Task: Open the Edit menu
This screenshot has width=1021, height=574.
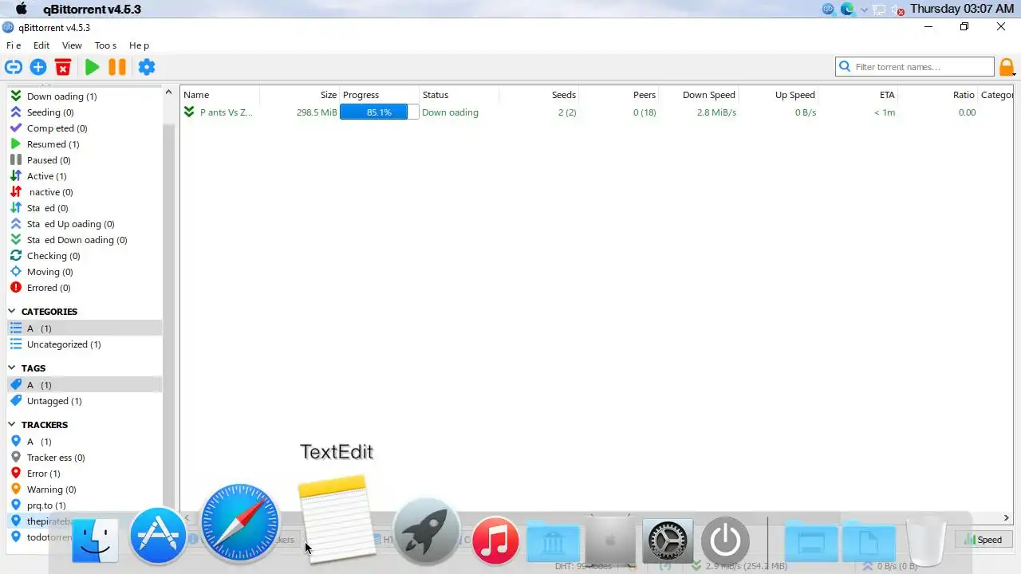Action: [41, 45]
